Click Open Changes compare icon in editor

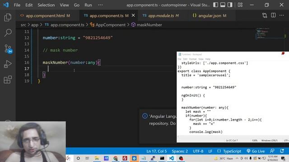[x=265, y=15]
